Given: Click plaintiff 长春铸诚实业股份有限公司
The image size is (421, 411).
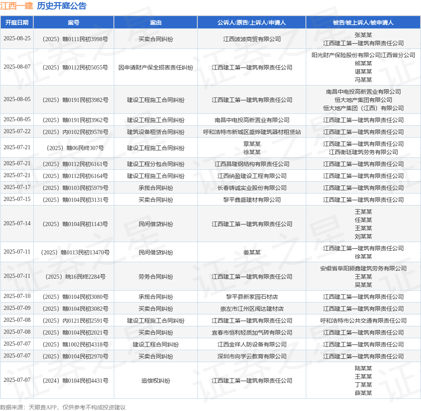Looking at the screenshot, I should (x=252, y=188).
